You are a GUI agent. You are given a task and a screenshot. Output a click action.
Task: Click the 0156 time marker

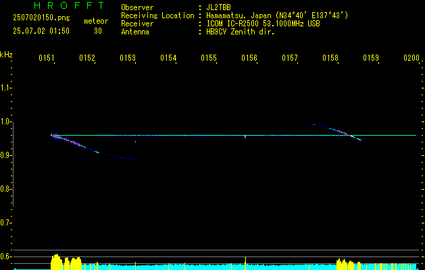tap(249, 58)
